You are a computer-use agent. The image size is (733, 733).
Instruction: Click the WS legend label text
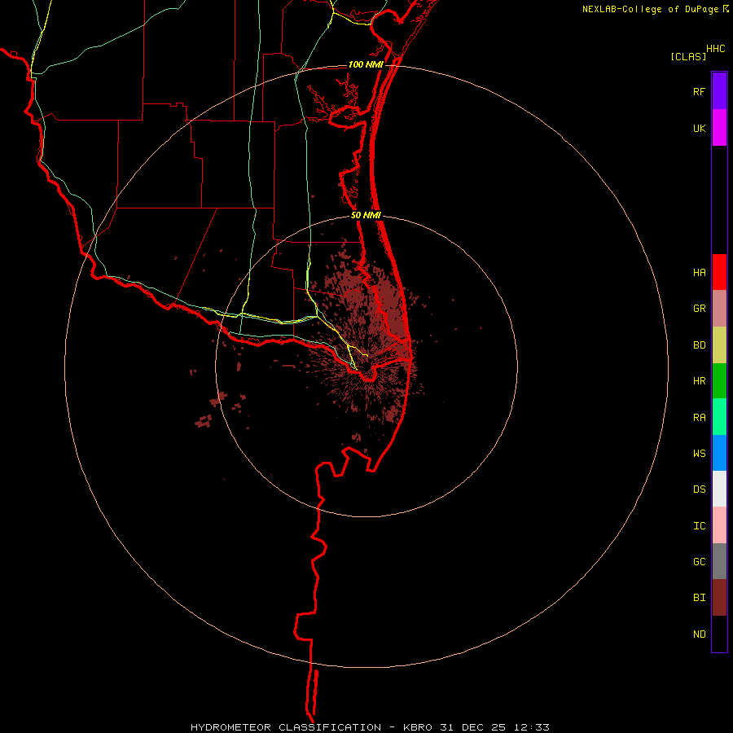point(699,453)
